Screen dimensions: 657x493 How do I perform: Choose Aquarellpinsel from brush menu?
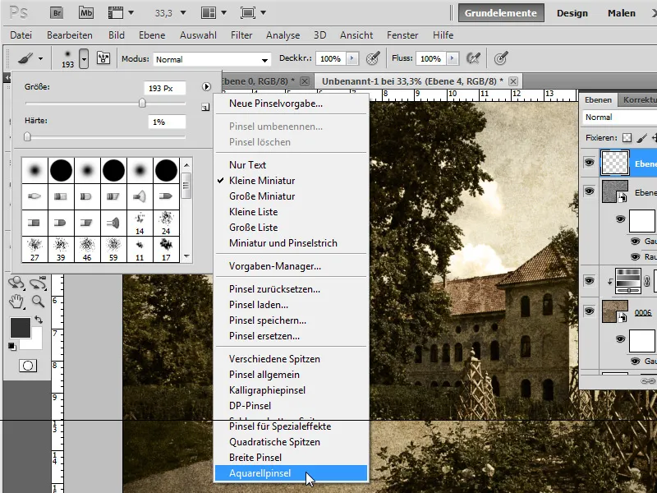291,473
